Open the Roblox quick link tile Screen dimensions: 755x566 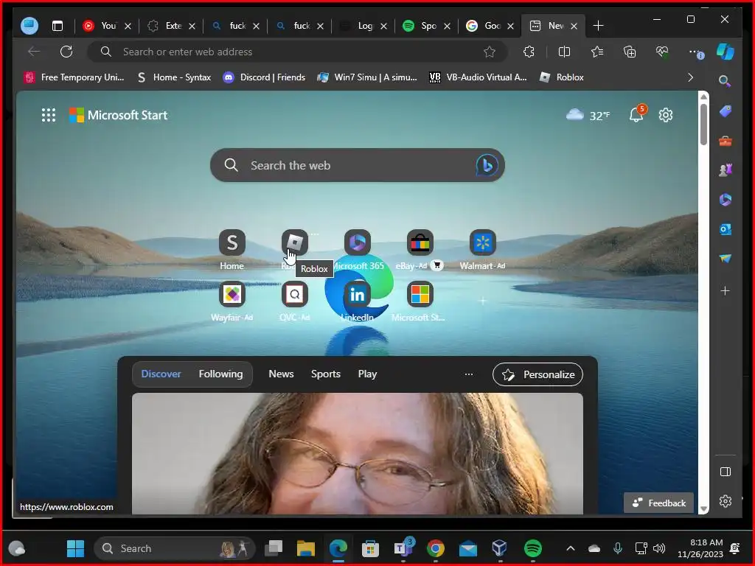pyautogui.click(x=295, y=242)
